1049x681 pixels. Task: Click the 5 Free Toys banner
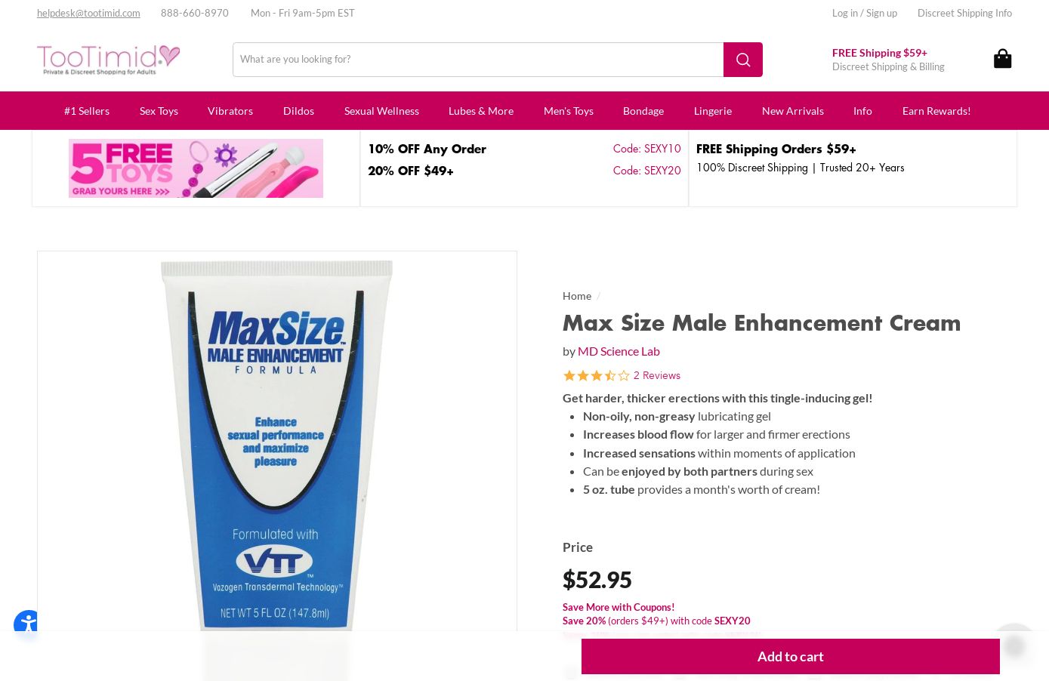[x=196, y=168]
